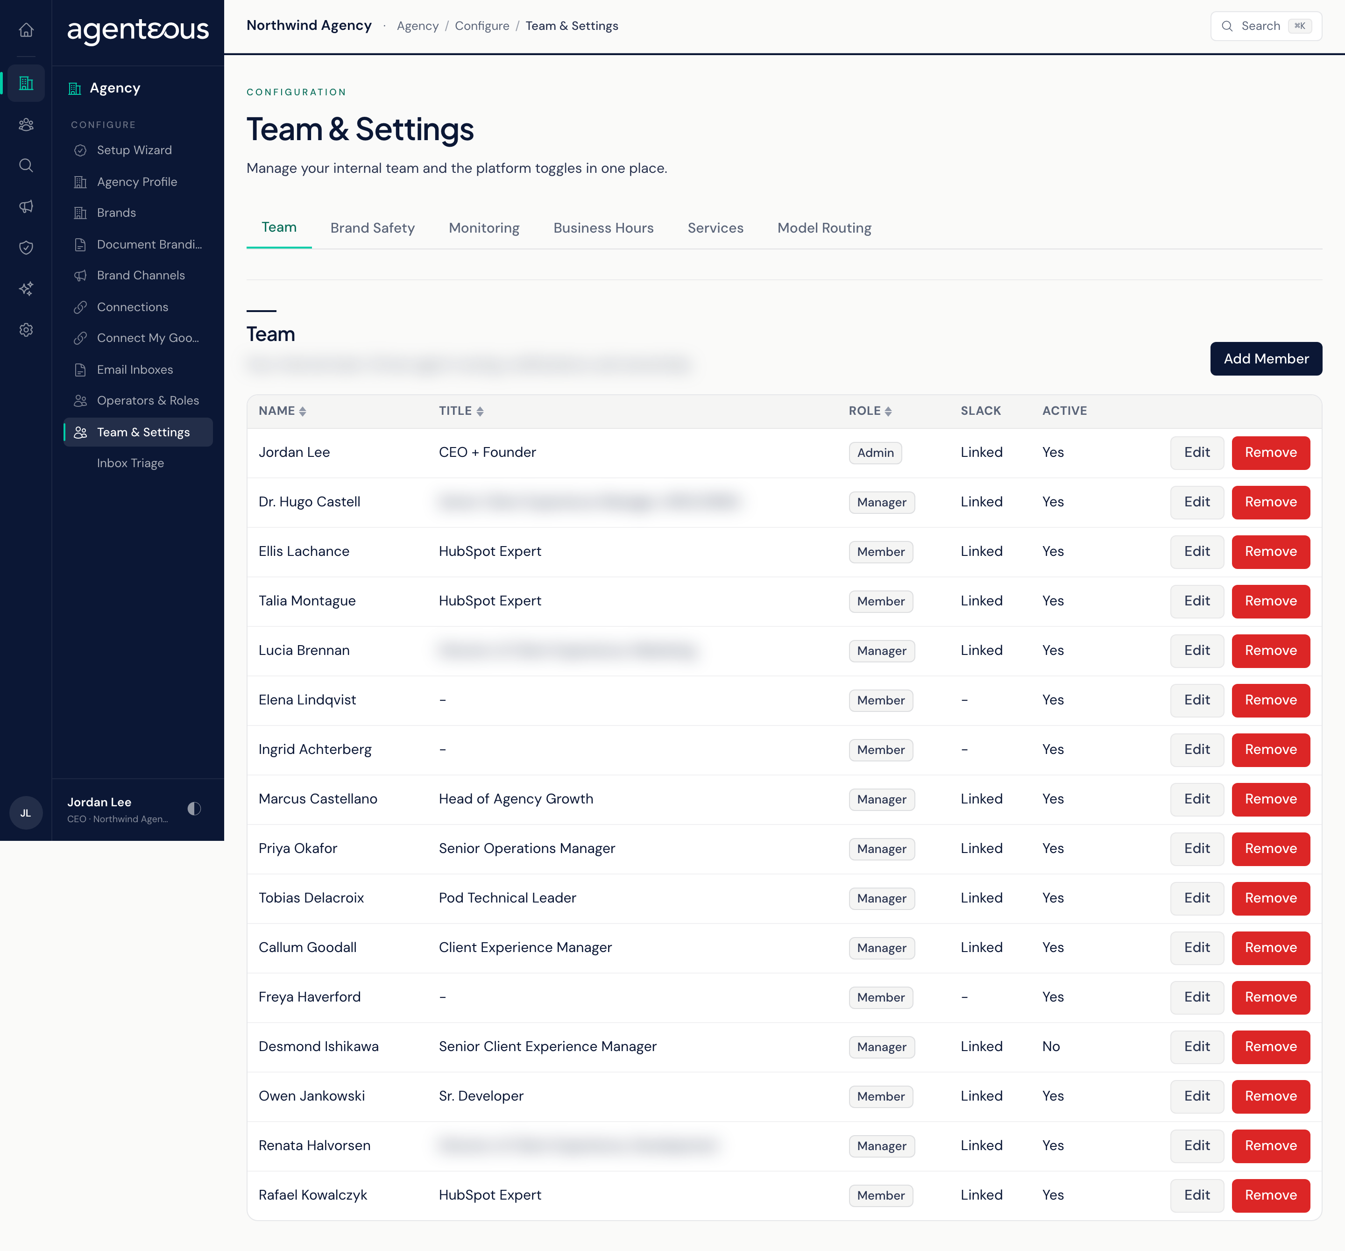Open the megaphone icon in left rail

coord(26,206)
